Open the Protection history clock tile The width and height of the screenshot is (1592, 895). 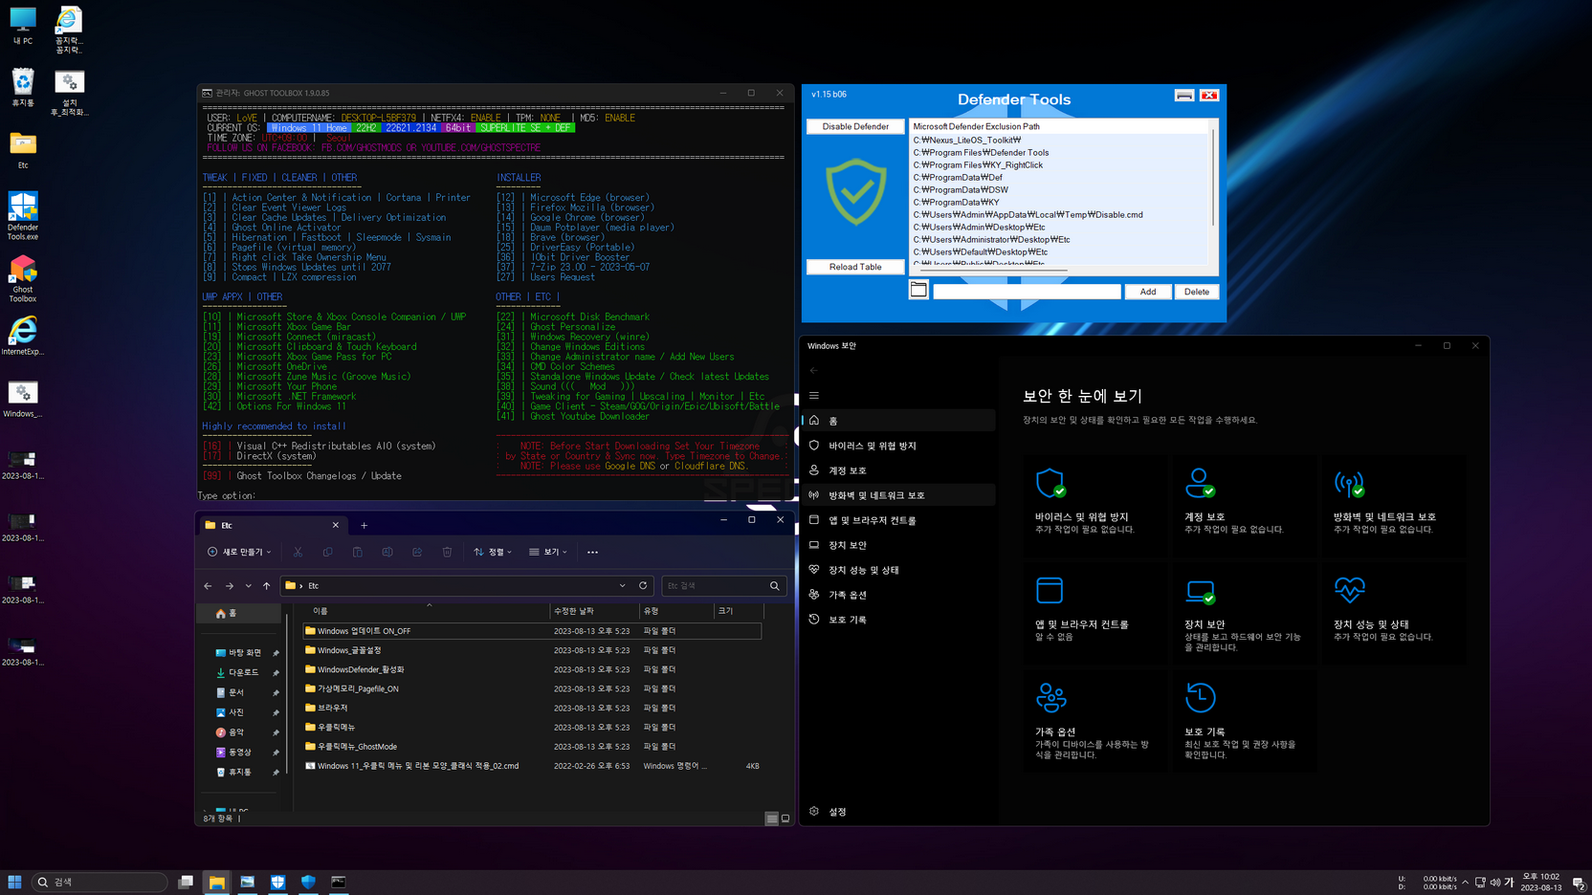point(1200,698)
